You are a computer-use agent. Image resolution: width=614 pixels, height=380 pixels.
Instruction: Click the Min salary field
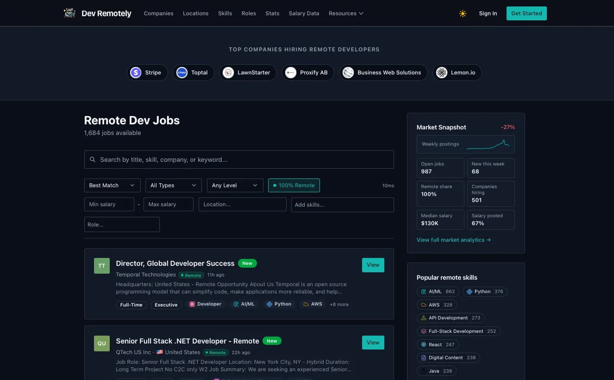point(109,204)
